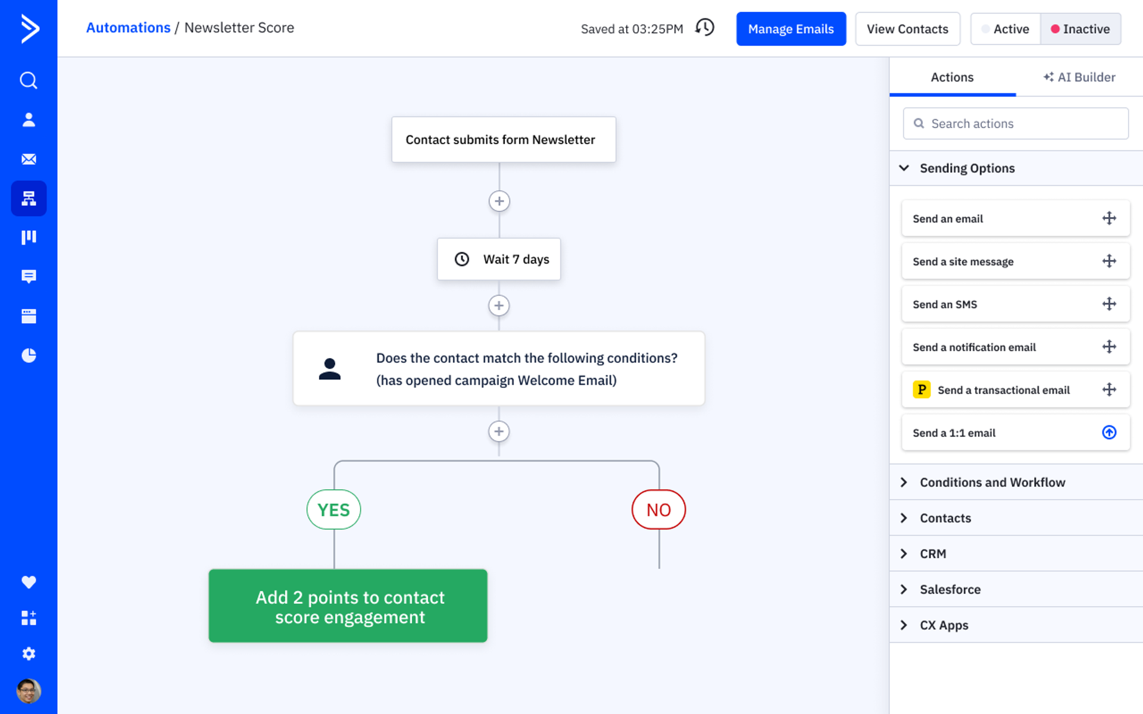The image size is (1143, 714).
Task: Select the Automations sidebar icon
Action: point(29,198)
